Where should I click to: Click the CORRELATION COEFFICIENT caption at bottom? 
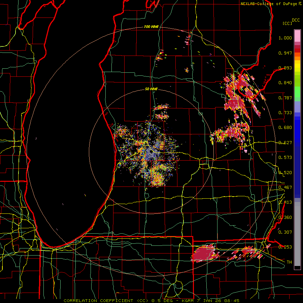pos(151,301)
